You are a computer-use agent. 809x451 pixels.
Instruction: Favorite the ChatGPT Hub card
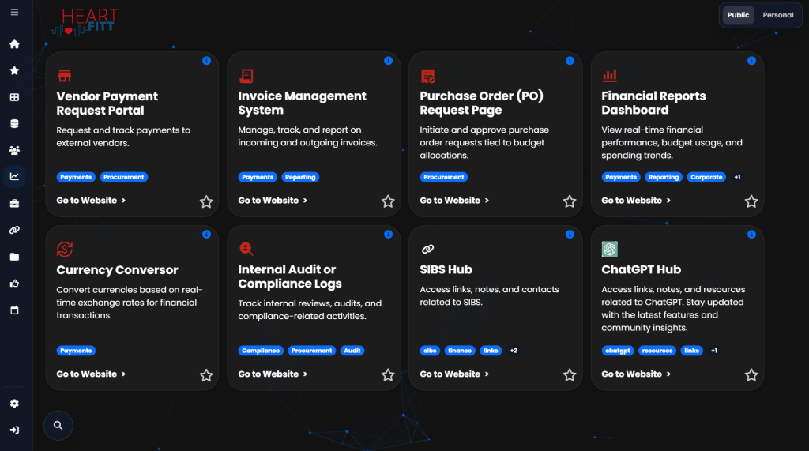click(x=751, y=375)
